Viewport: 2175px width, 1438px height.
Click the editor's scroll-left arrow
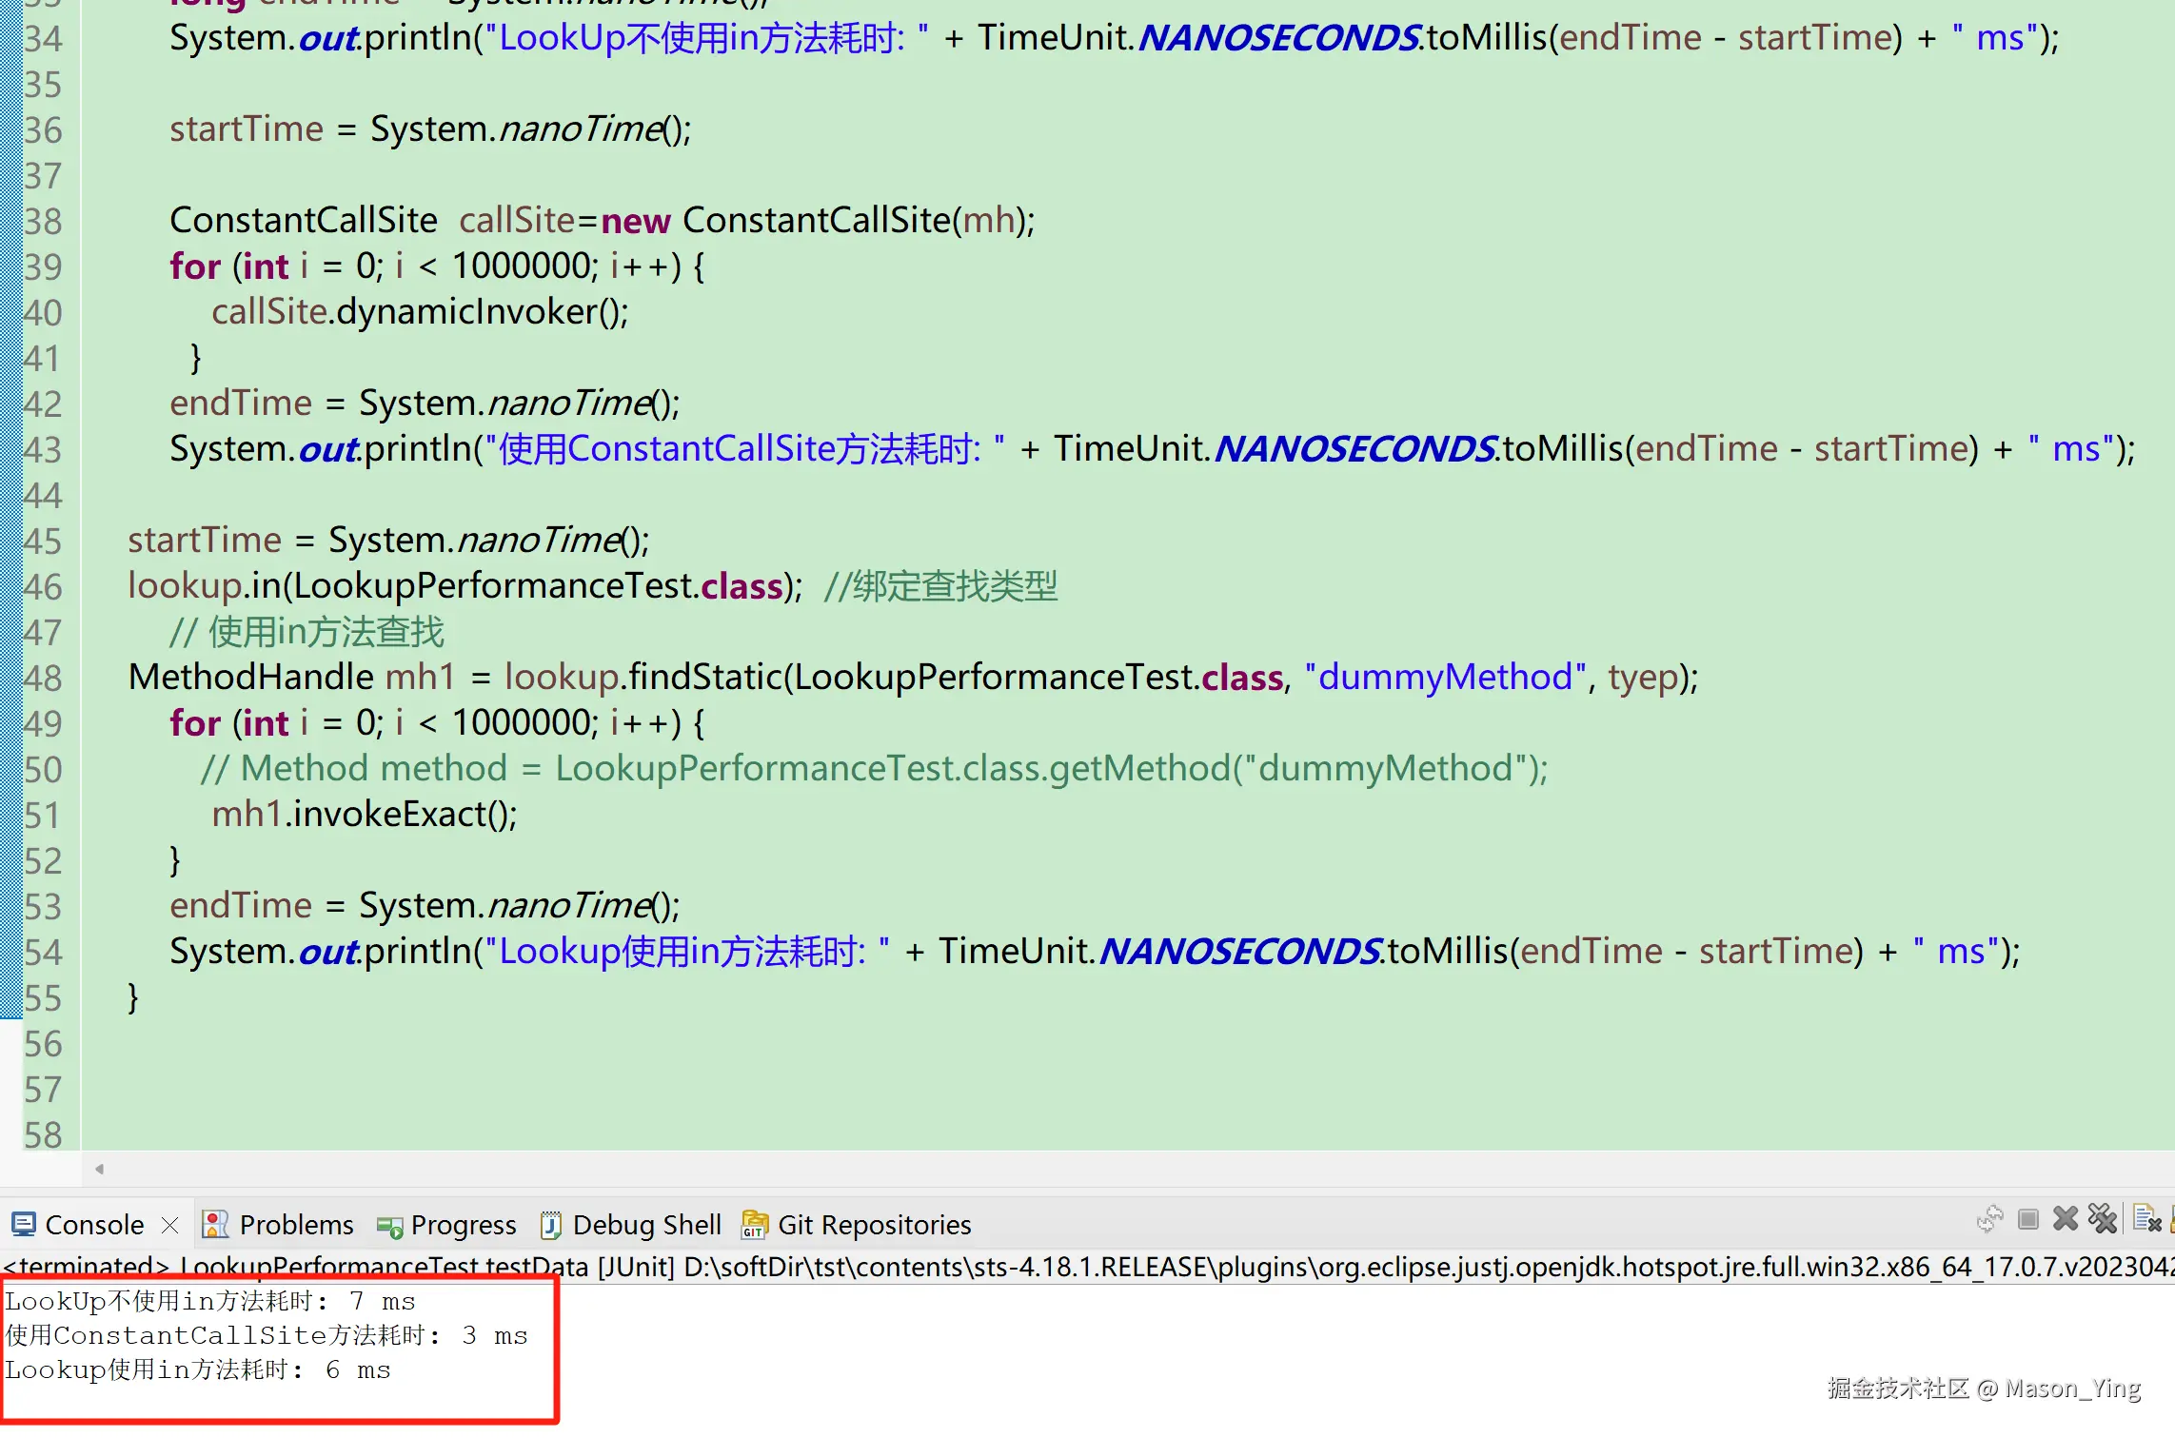(x=99, y=1169)
